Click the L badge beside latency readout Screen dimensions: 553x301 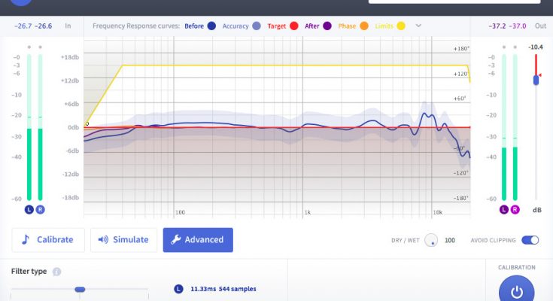click(x=178, y=288)
